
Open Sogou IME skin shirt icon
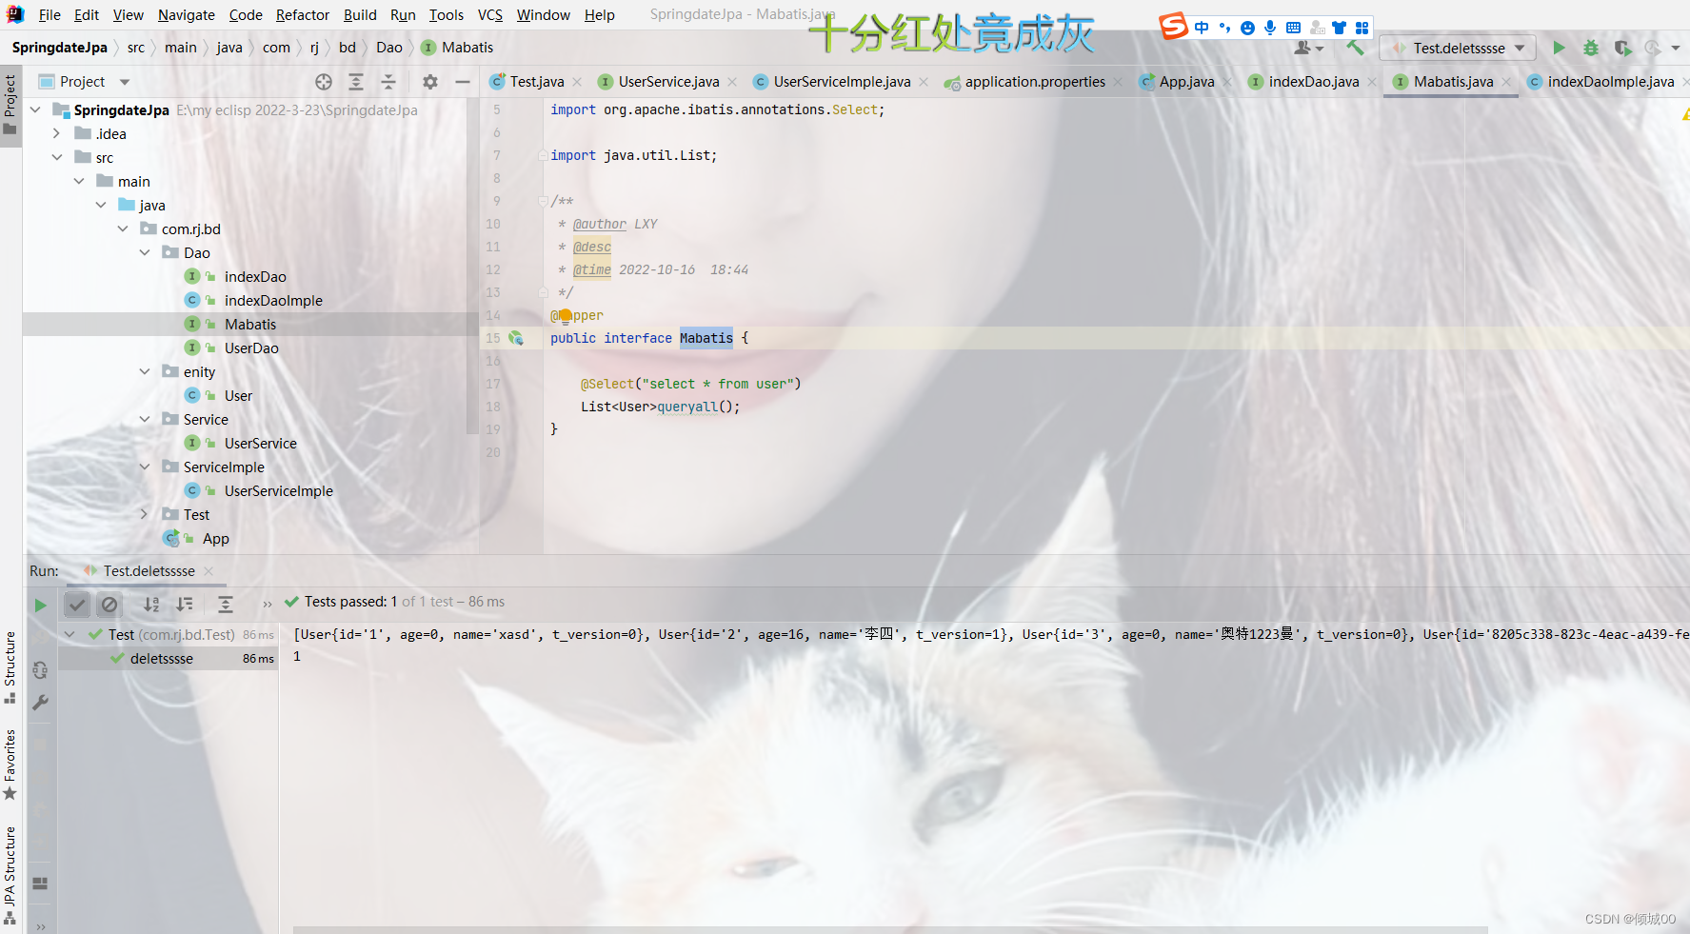pyautogui.click(x=1340, y=28)
